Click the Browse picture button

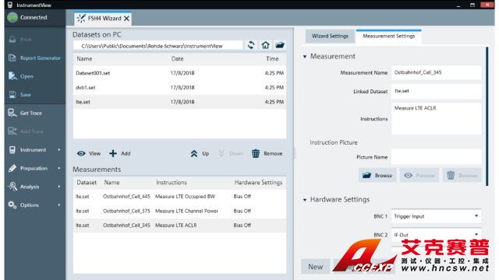coord(377,175)
